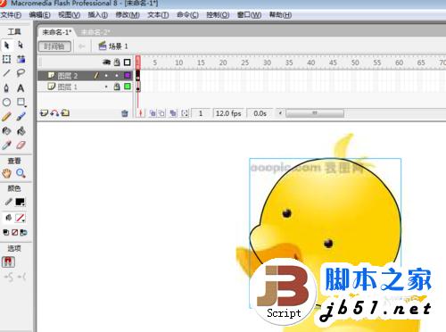Add a motion guide layer
The image size is (446, 332).
coord(54,113)
